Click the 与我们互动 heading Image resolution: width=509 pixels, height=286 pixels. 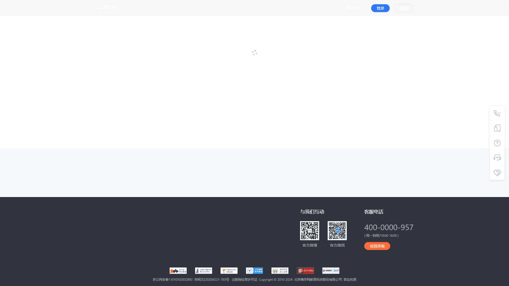pos(312,212)
